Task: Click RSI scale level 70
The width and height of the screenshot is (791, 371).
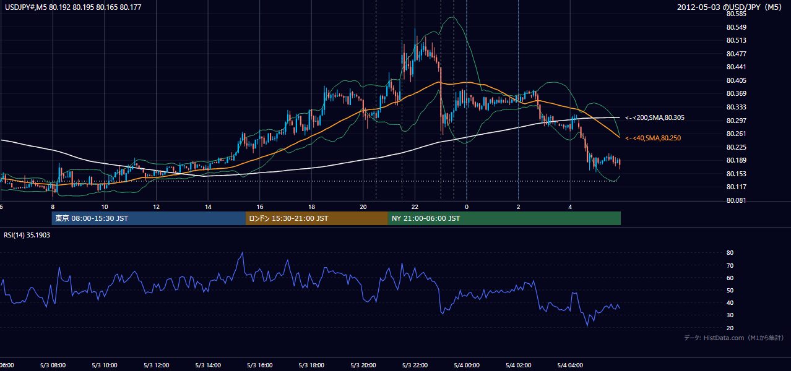Action: 730,265
